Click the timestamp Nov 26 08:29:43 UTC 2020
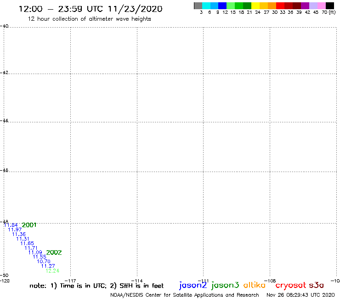Screen dimensions: 340x299 pos(300,295)
